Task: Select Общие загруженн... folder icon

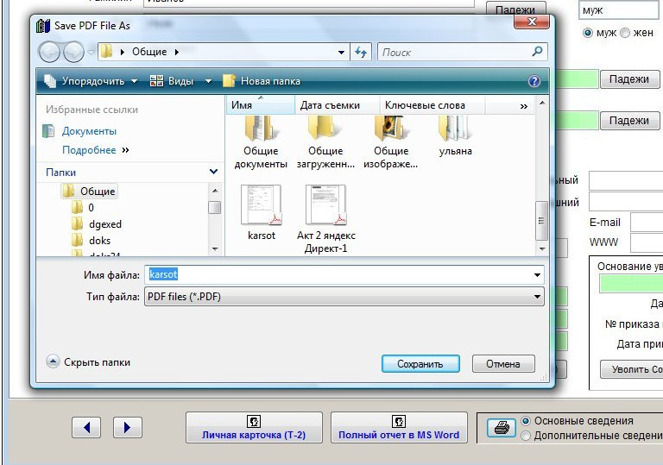Action: [x=325, y=143]
